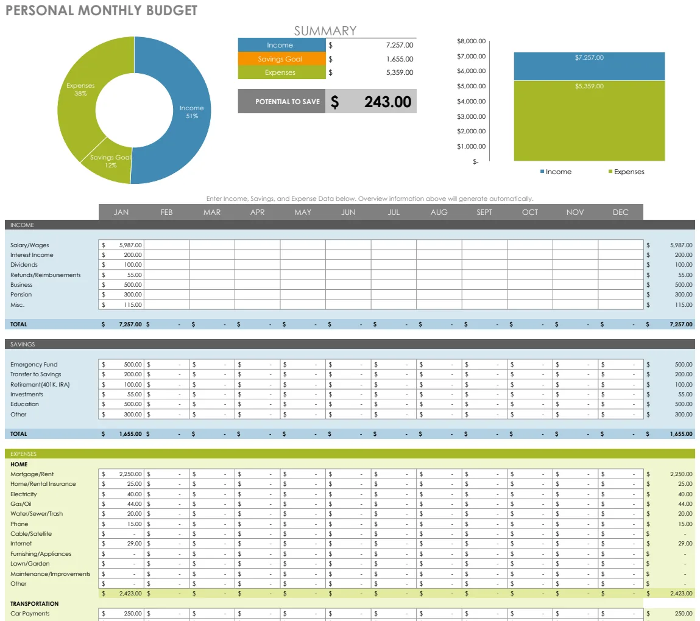
Task: Click the TRANSPORTATION subsection heading
Action: pos(34,603)
